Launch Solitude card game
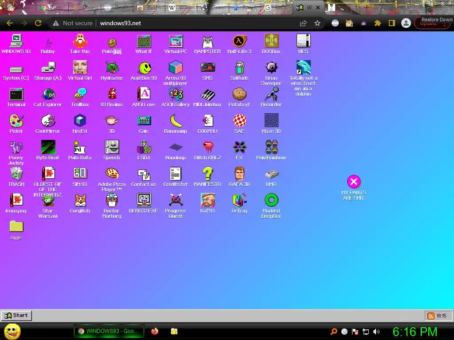Screen dimensions: 454x340 [239, 68]
